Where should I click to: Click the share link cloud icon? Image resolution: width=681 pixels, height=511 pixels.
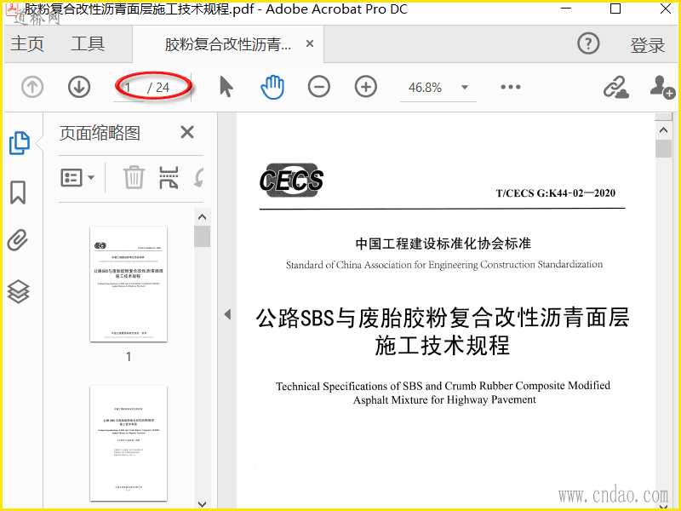click(615, 87)
